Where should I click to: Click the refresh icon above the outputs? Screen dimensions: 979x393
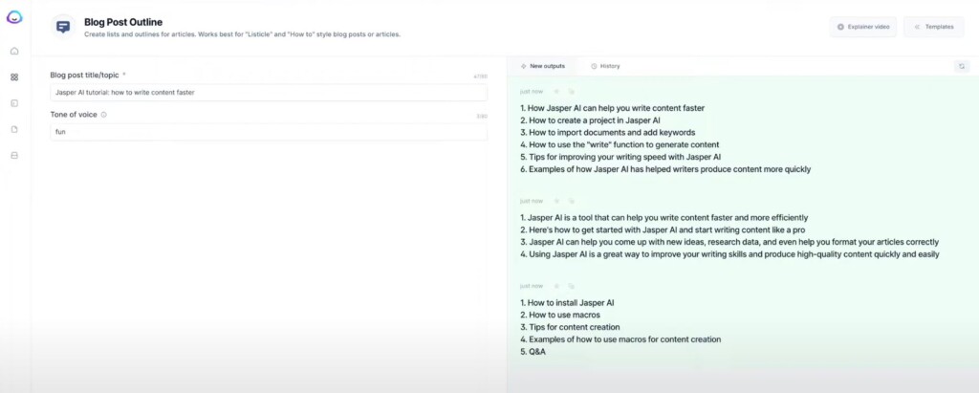[x=961, y=66]
